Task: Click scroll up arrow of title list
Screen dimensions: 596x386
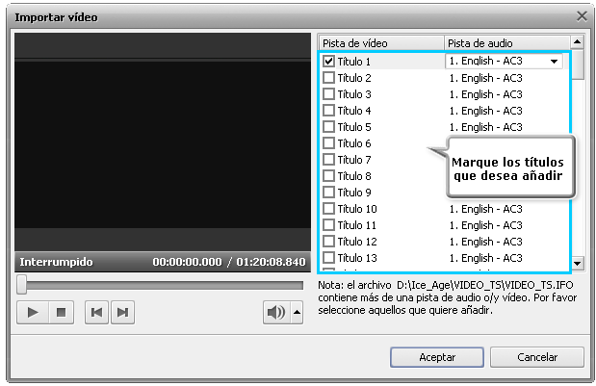Action: click(x=578, y=42)
